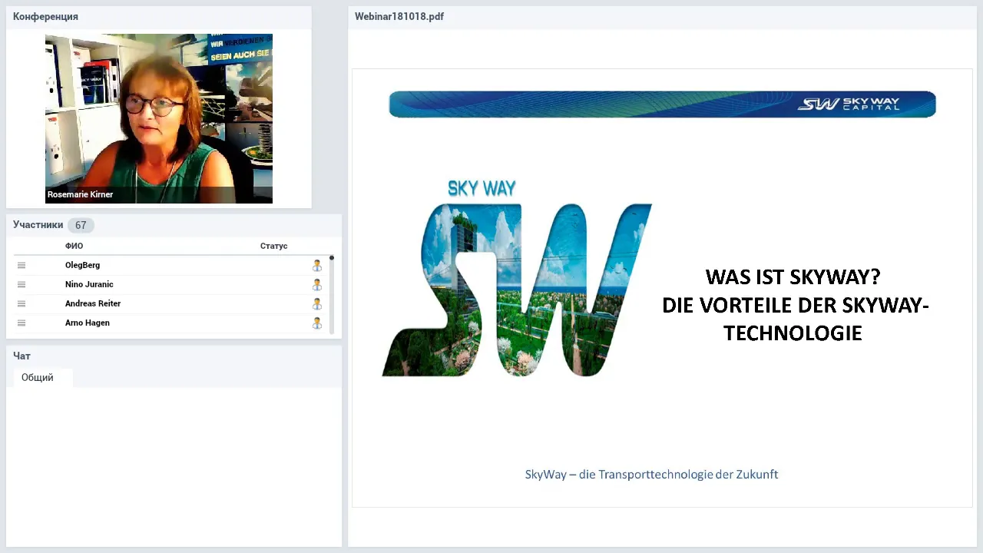The height and width of the screenshot is (553, 983).
Task: Click the status icon next to Nino Juranic
Action: tap(316, 285)
